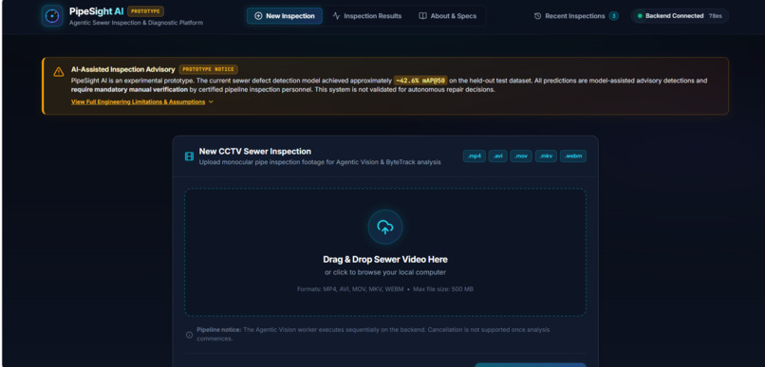Click the Drag & Drop Sewer Video Here text

point(385,259)
